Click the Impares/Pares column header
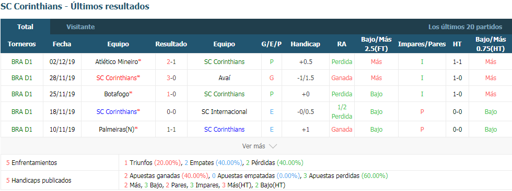Image resolution: width=512 pixels, height=191 pixels. click(x=422, y=44)
